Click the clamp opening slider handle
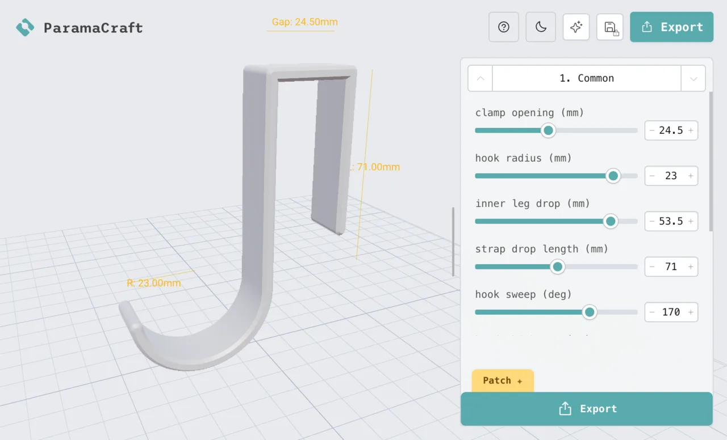 [548, 130]
